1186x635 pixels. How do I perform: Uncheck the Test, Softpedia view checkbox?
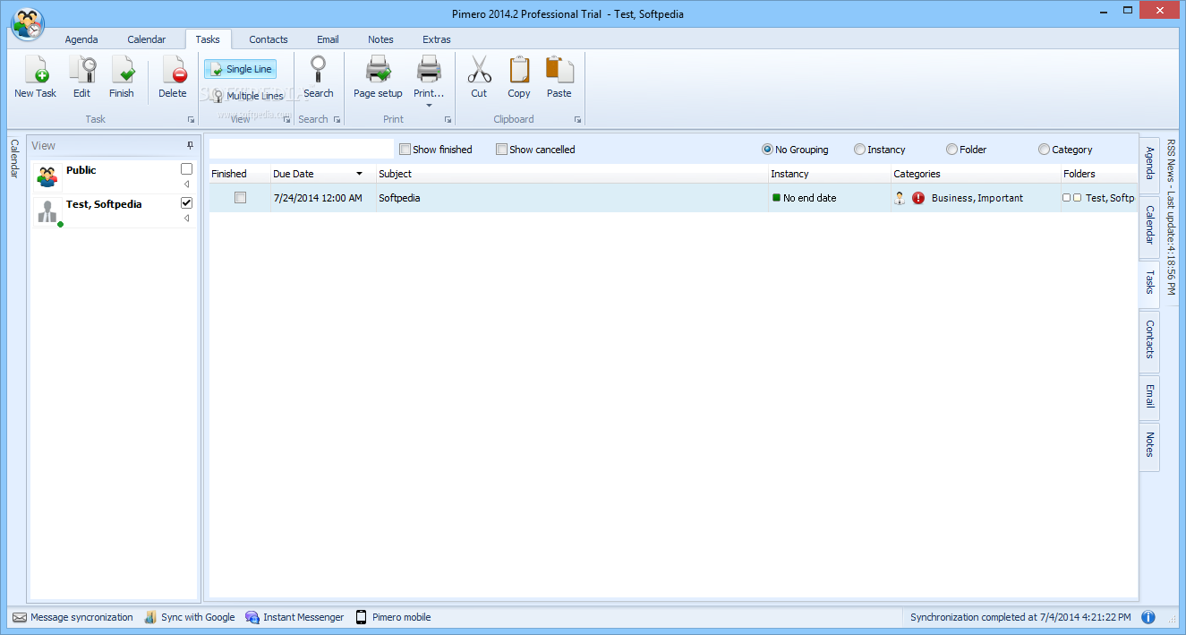[x=186, y=203]
